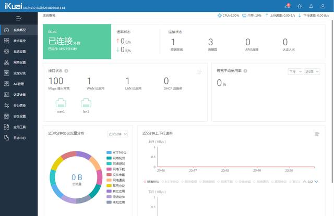
Task: Click the home icon in top bar
Action: (x=299, y=6)
